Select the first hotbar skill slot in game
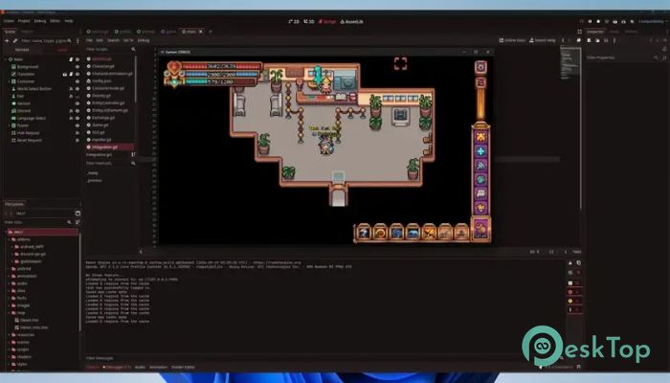The width and height of the screenshot is (670, 383). click(363, 233)
